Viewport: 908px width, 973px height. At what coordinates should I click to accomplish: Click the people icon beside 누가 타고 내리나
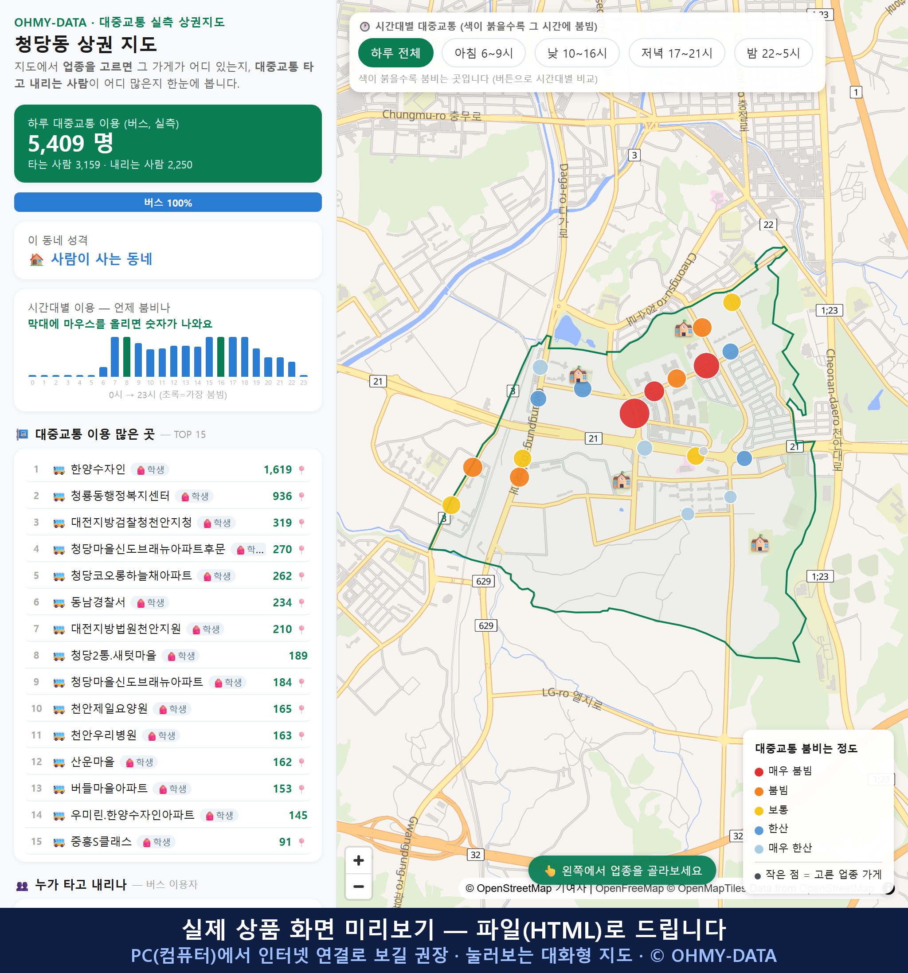23,885
